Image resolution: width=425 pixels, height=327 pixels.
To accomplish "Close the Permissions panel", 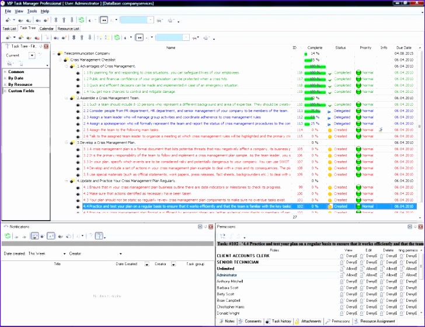I will pos(421,227).
